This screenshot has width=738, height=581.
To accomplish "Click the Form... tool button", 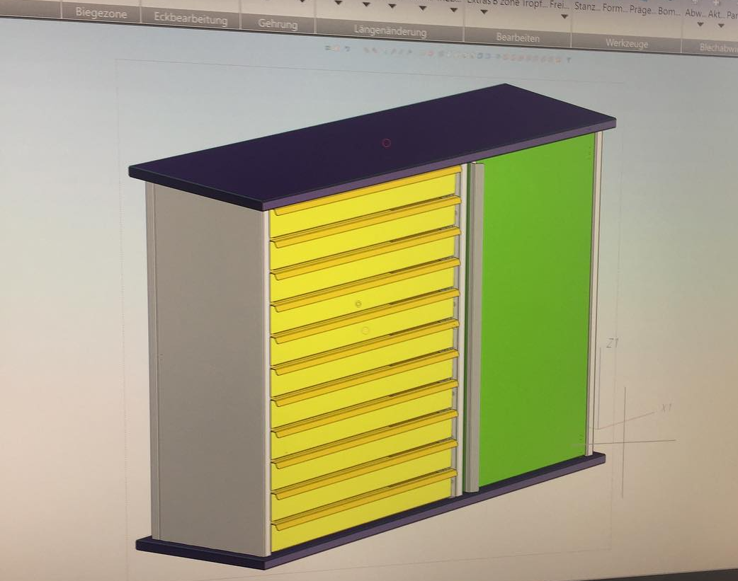I will pos(615,8).
